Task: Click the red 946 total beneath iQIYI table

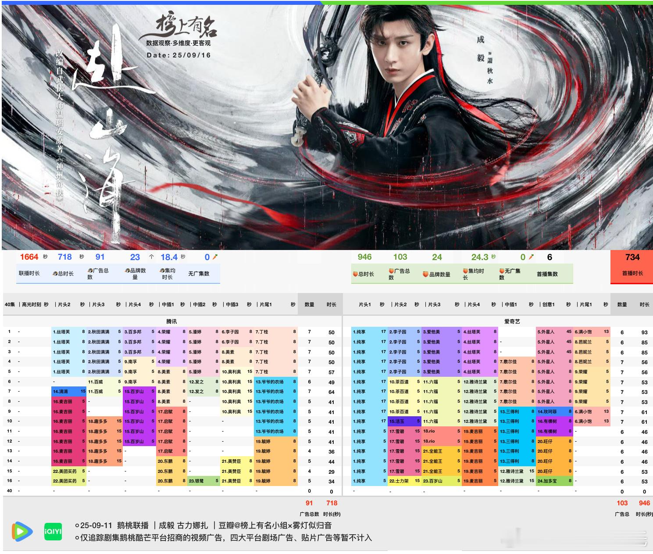Action: [x=644, y=503]
